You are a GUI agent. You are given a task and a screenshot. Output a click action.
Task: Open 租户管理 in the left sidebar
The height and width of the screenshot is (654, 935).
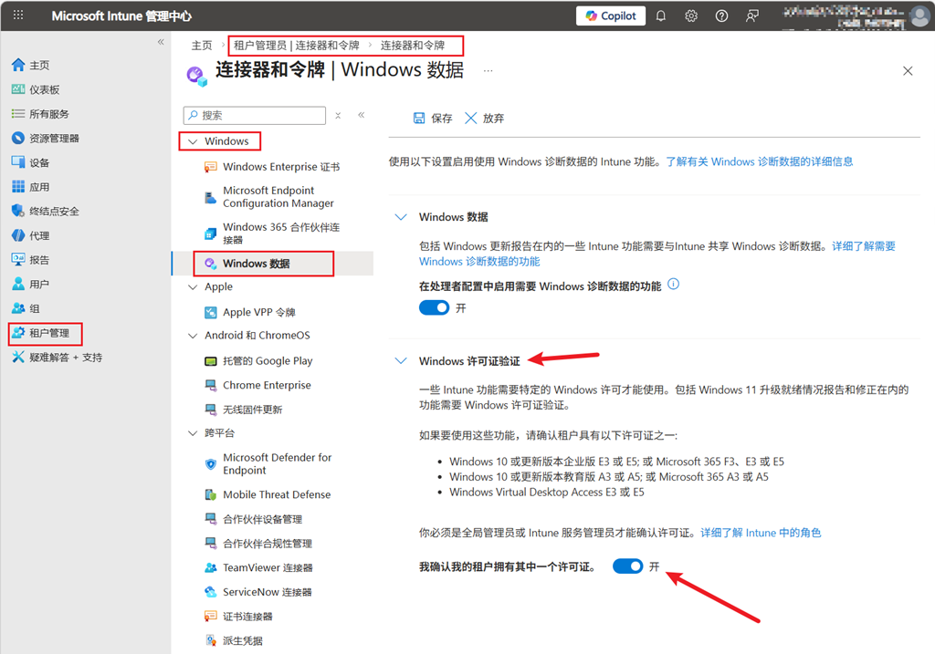point(48,333)
